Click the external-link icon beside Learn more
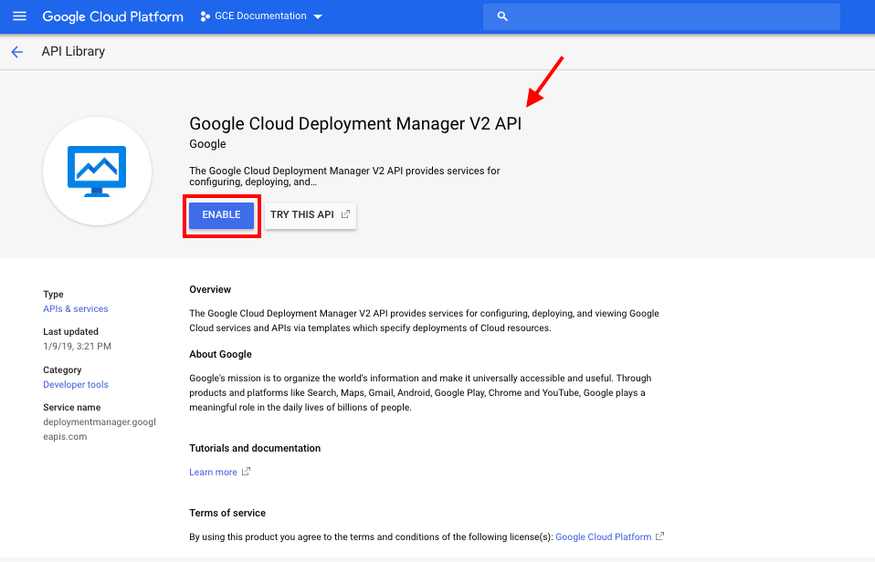The image size is (875, 562). click(246, 472)
